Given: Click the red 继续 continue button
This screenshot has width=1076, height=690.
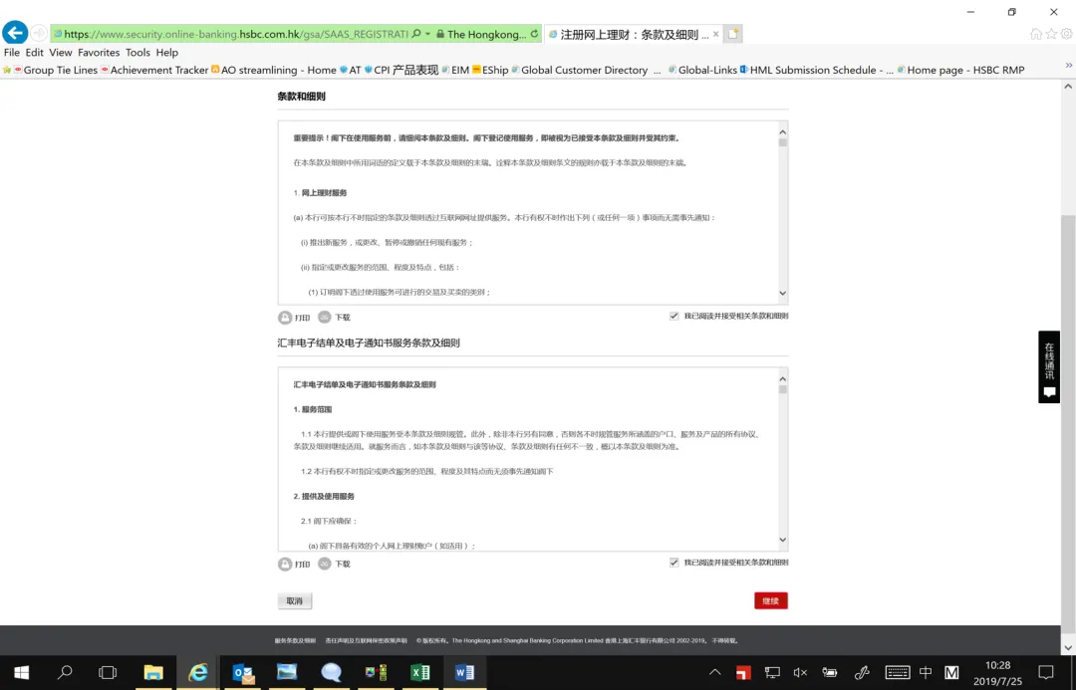Looking at the screenshot, I should 770,600.
